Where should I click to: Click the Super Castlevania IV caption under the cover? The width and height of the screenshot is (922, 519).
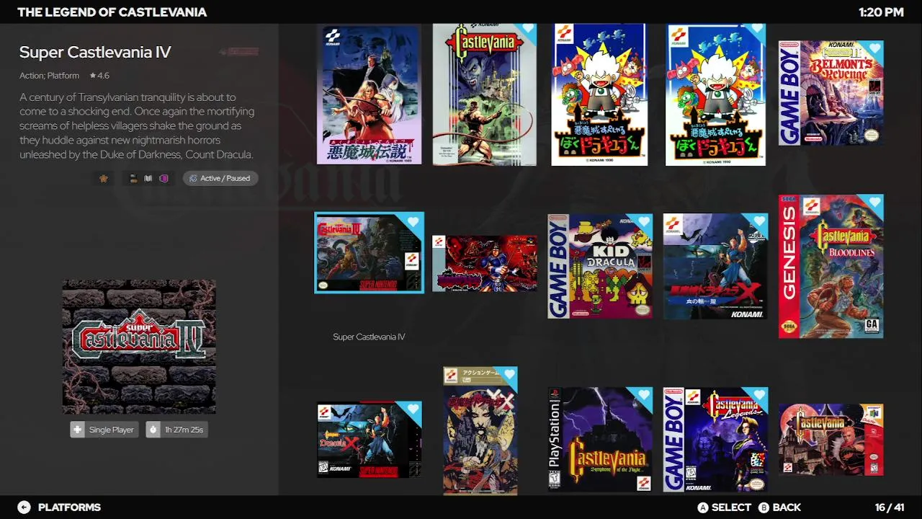[x=370, y=337]
